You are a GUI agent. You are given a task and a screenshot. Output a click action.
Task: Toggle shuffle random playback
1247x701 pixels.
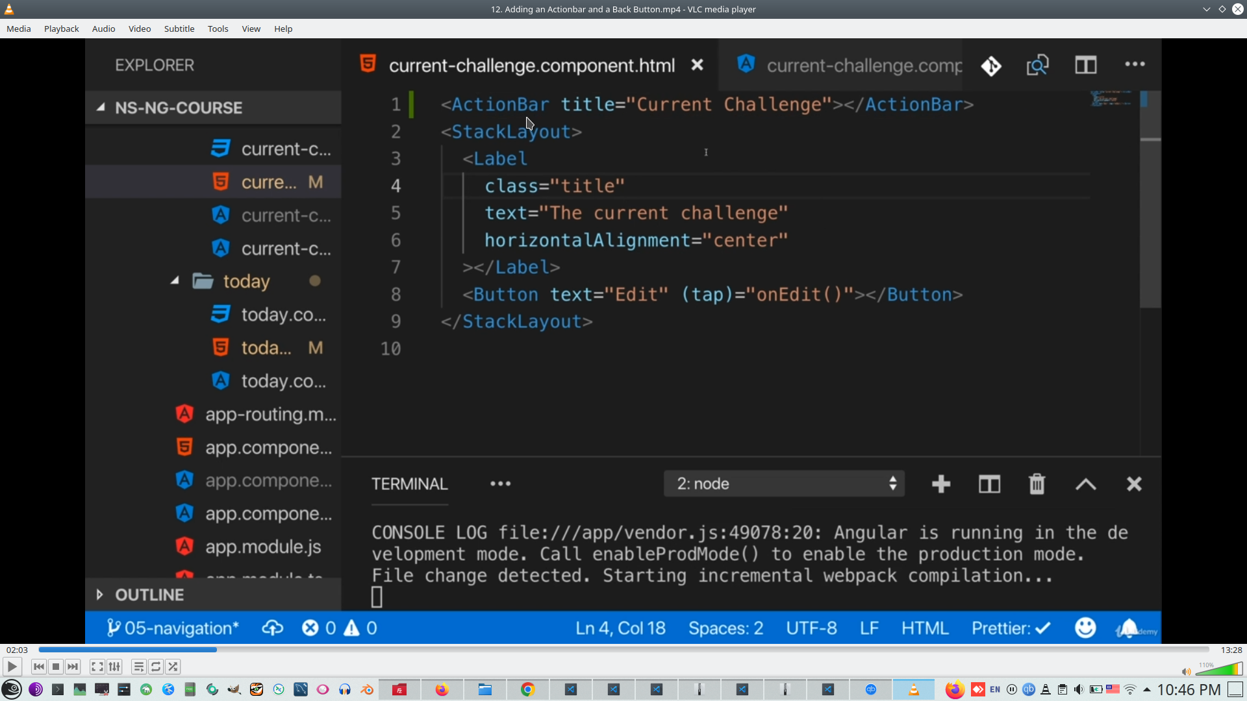(x=173, y=667)
